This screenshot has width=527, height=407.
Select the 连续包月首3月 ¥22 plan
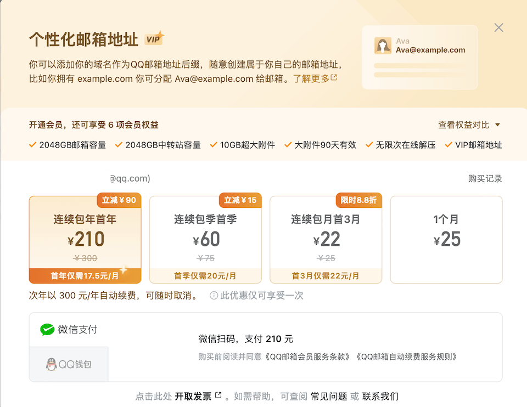point(326,240)
